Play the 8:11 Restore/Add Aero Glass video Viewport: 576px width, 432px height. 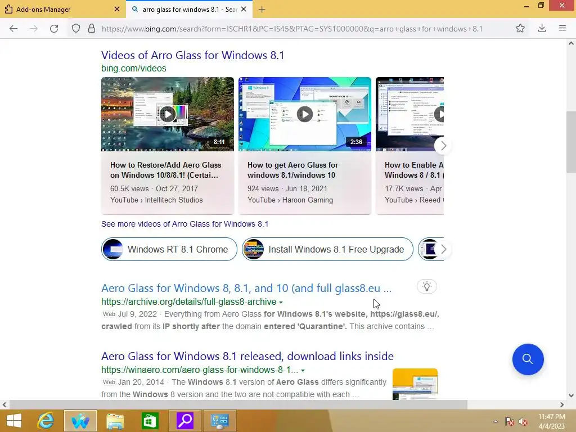(x=168, y=114)
